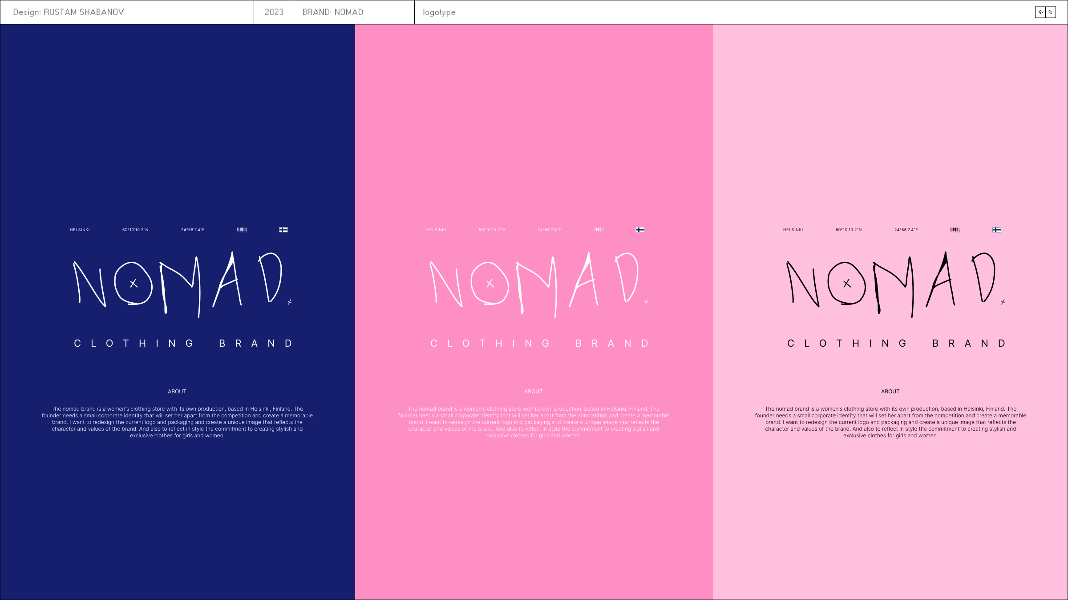The width and height of the screenshot is (1068, 600).
Task: Switch to the logotype section in the header
Action: coord(439,12)
